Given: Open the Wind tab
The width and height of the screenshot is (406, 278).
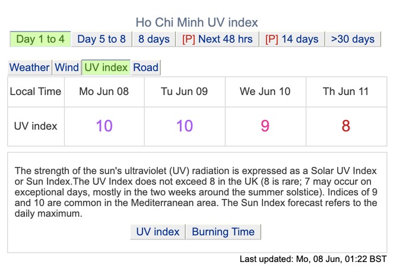Looking at the screenshot, I should pyautogui.click(x=66, y=67).
